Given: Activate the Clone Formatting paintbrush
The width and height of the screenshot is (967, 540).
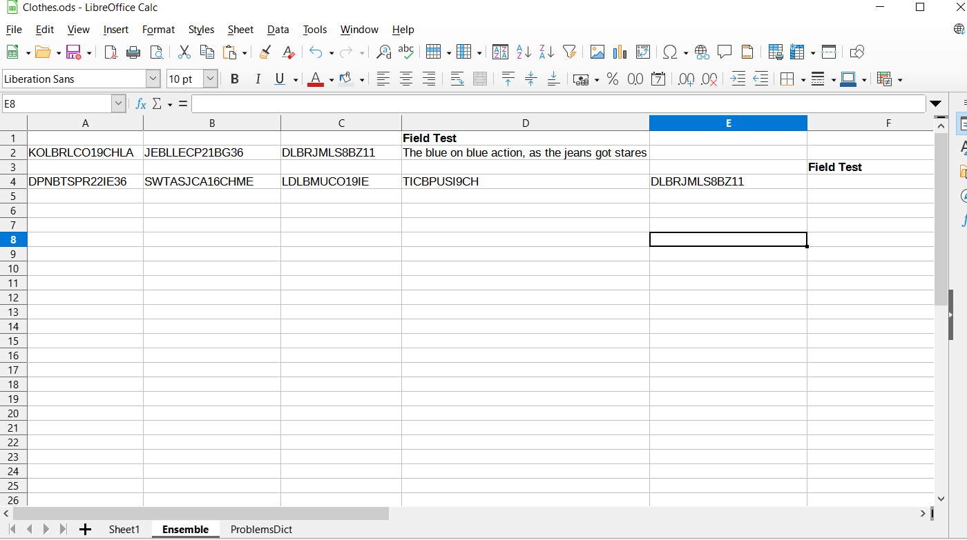Looking at the screenshot, I should (x=265, y=52).
